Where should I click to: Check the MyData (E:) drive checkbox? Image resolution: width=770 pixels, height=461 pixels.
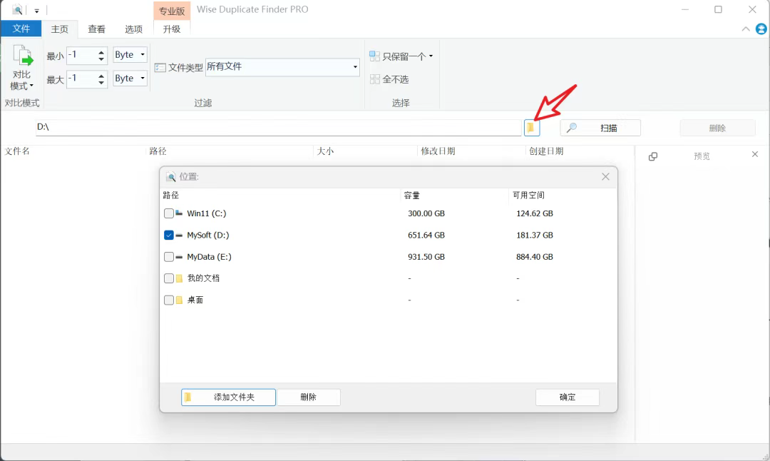click(x=168, y=257)
